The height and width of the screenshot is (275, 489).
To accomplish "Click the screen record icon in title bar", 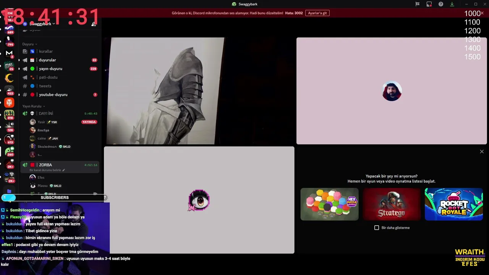I will point(429,4).
